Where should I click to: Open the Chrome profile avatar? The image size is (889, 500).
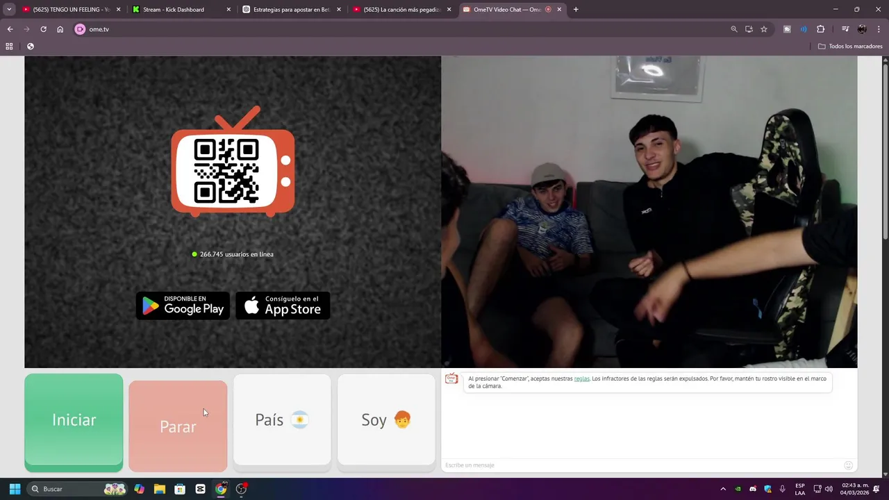pyautogui.click(x=862, y=29)
